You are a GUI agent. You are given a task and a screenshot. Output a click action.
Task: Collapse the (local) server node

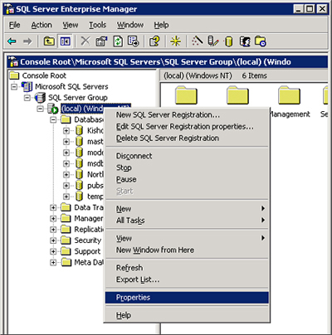pos(40,109)
